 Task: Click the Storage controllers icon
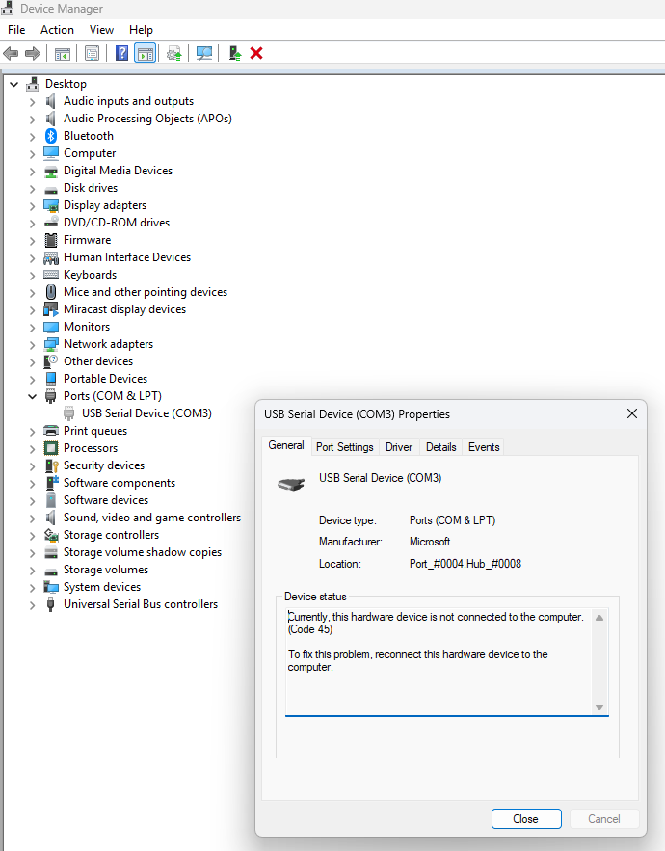coord(51,535)
